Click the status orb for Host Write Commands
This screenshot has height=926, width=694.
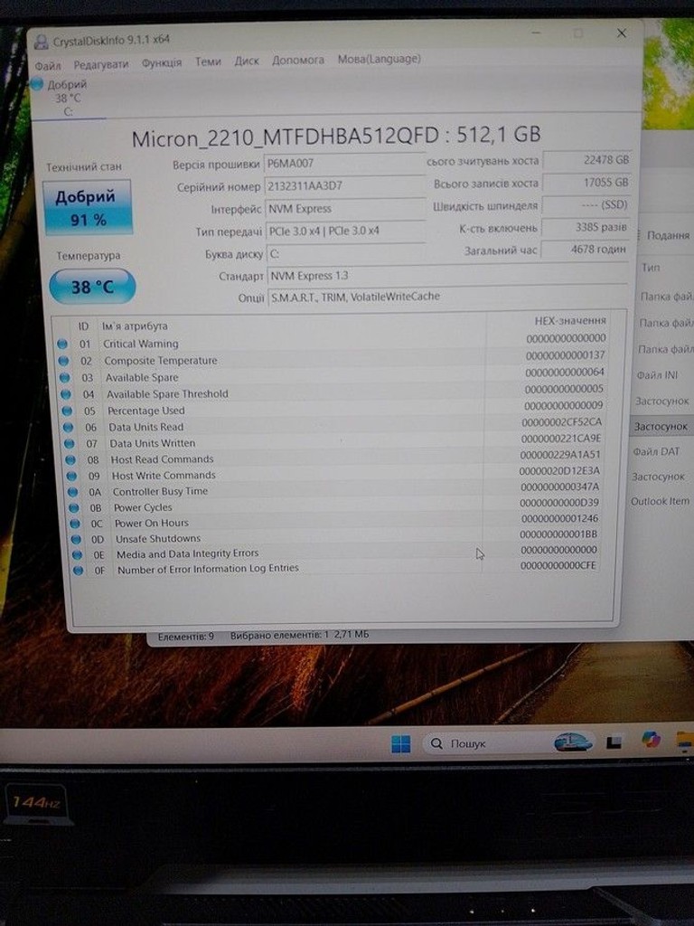click(x=71, y=476)
